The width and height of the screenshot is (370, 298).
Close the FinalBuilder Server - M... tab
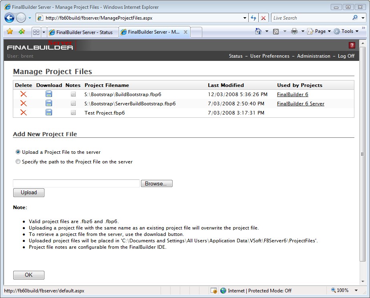[186, 32]
